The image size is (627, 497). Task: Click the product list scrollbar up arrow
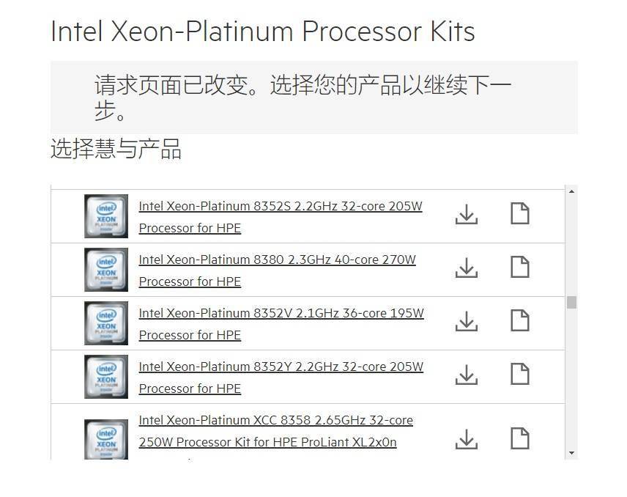[x=571, y=191]
